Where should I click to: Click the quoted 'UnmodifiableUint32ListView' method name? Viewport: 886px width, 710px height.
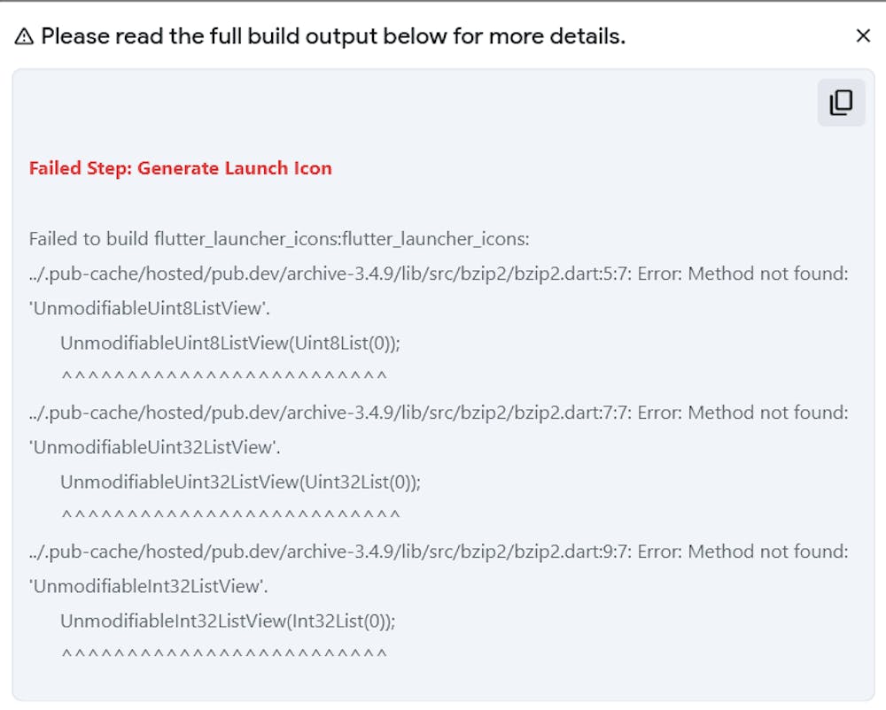tap(155, 447)
